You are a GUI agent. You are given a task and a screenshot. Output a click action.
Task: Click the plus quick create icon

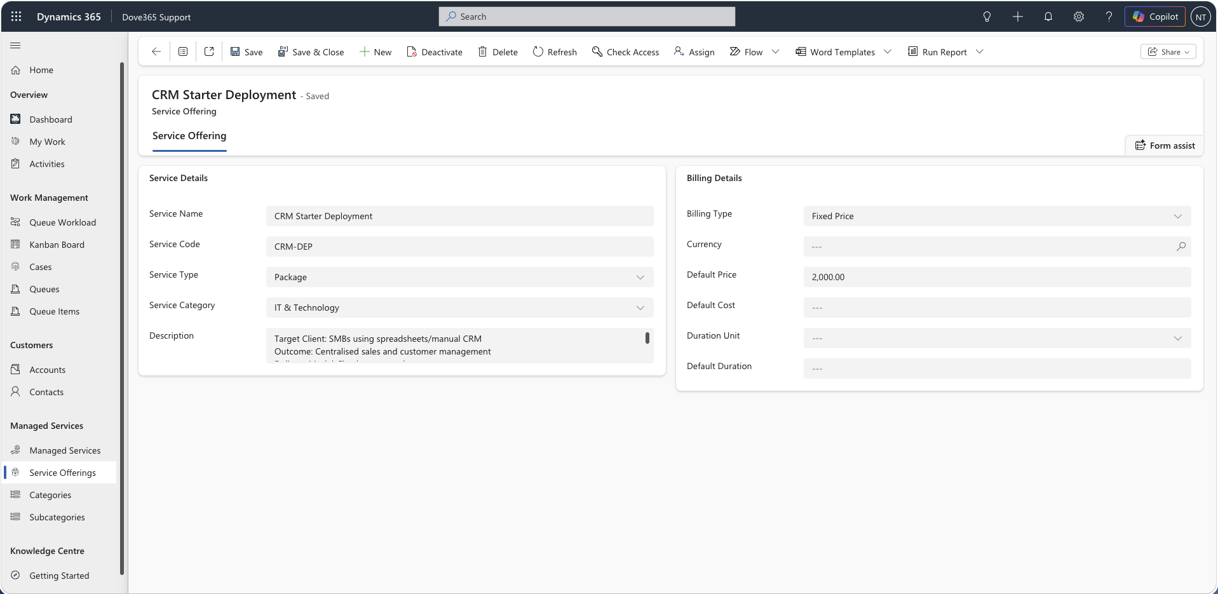coord(1017,17)
